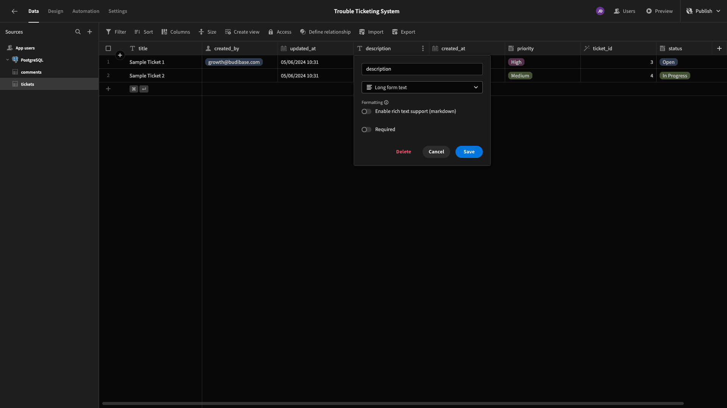
Task: Click Define relationship
Action: click(x=325, y=32)
